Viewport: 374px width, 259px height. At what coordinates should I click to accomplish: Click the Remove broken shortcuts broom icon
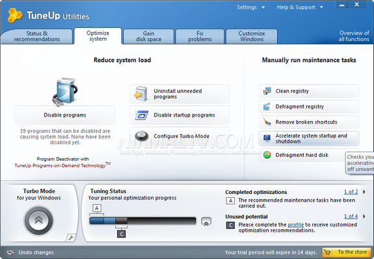[x=267, y=122]
